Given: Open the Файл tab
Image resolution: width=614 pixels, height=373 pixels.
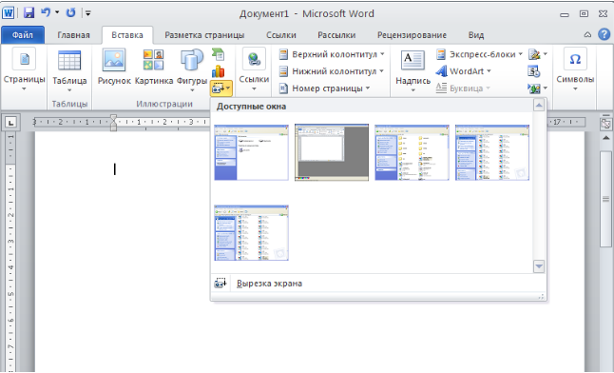Looking at the screenshot, I should coord(23,35).
